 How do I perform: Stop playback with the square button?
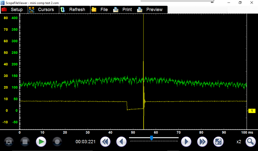point(25,142)
